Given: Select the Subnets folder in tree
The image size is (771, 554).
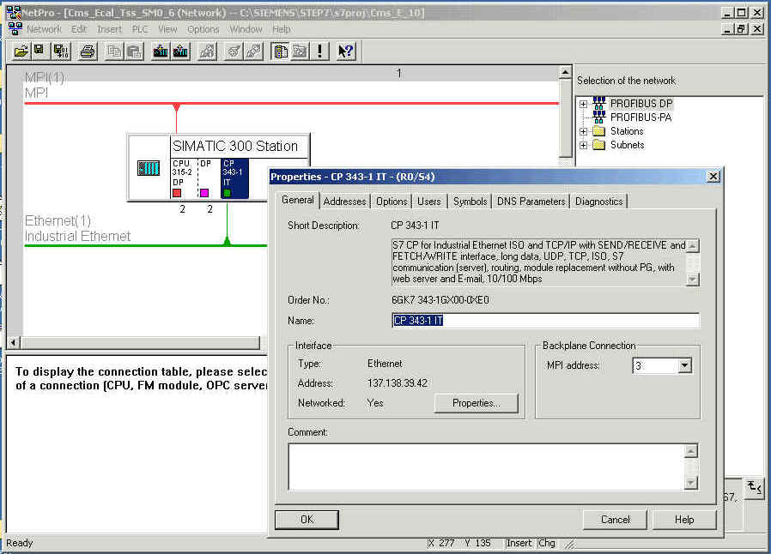Looking at the screenshot, I should (627, 145).
